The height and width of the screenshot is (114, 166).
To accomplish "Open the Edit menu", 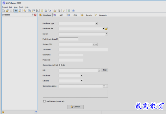I will click(x=11, y=7).
